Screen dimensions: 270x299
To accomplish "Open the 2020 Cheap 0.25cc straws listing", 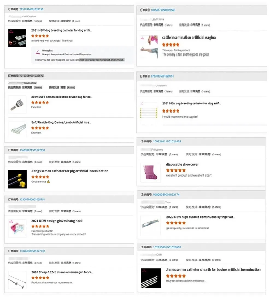I will [62, 272].
